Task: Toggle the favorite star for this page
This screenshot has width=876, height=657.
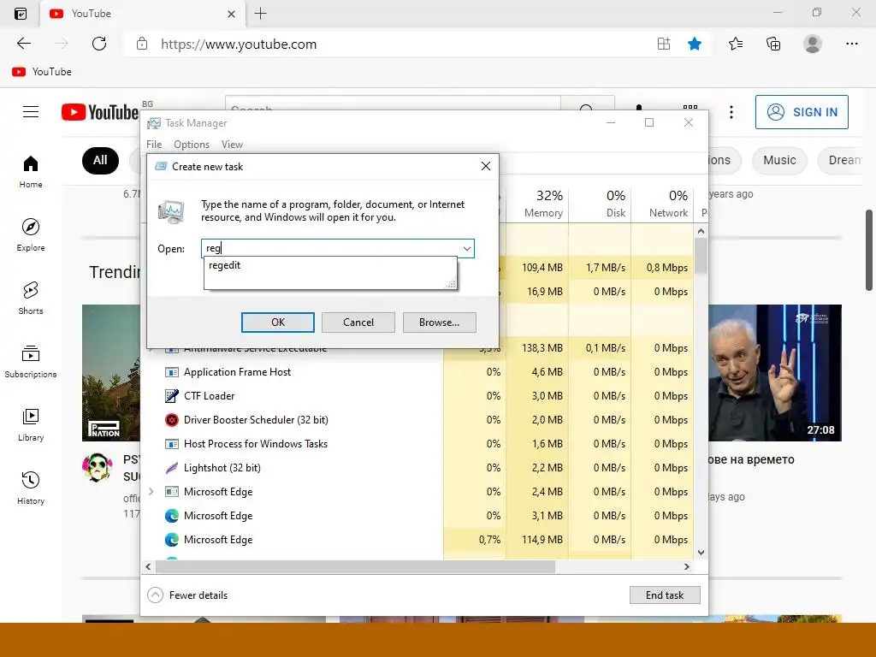Action: (695, 44)
